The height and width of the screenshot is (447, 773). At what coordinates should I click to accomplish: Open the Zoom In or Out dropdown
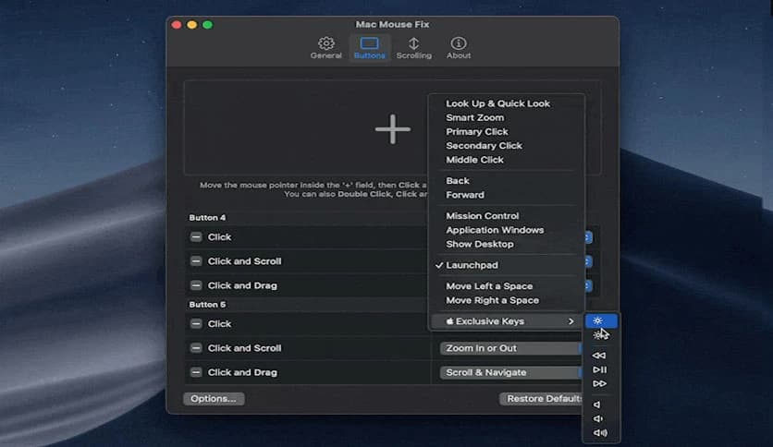tap(511, 348)
